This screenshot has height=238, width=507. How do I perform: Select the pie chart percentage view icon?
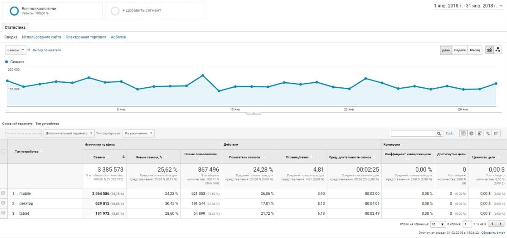click(x=472, y=133)
